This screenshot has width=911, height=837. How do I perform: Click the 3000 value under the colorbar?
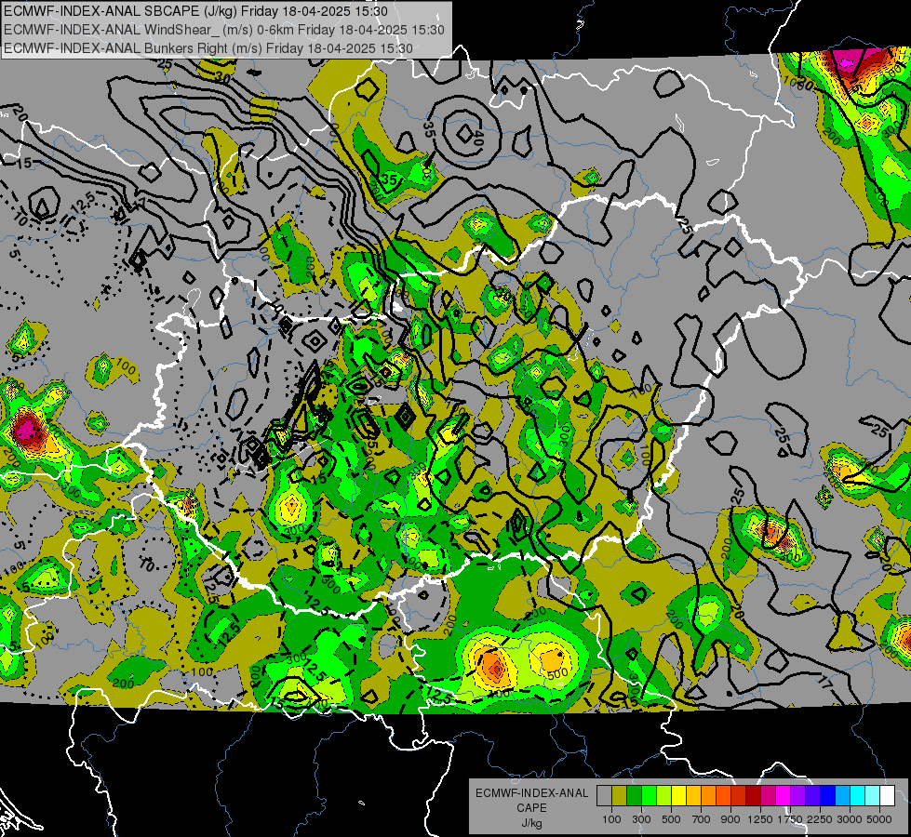pyautogui.click(x=850, y=819)
